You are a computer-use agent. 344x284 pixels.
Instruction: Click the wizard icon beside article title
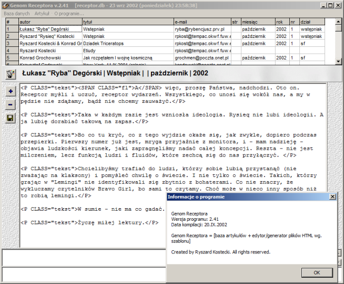[10, 74]
